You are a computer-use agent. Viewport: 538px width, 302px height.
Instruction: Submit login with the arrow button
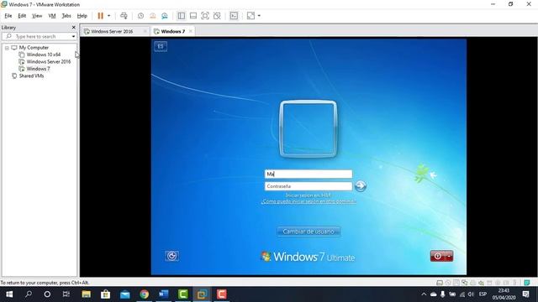click(x=361, y=186)
